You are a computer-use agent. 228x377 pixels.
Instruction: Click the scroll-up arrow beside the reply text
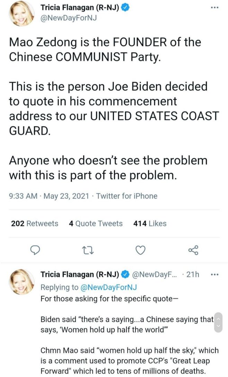[218, 319]
